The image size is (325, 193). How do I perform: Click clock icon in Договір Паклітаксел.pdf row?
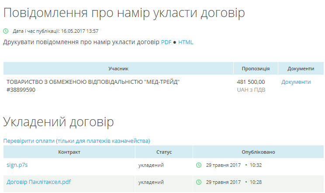pos(199,182)
